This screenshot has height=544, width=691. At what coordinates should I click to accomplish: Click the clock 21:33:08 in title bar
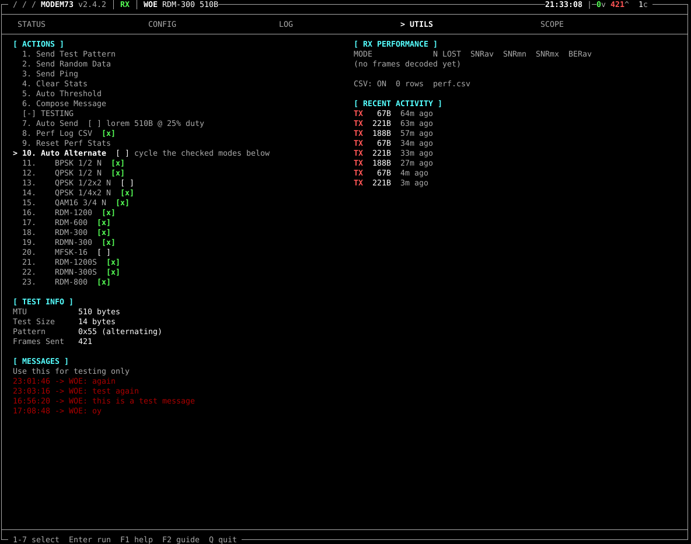pos(564,5)
